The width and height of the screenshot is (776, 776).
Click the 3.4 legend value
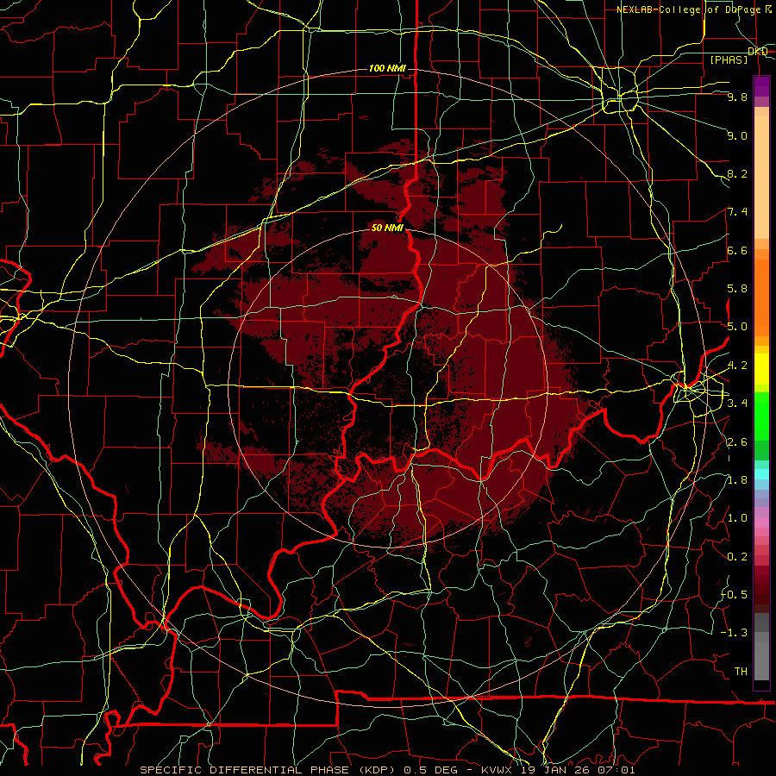pyautogui.click(x=737, y=403)
